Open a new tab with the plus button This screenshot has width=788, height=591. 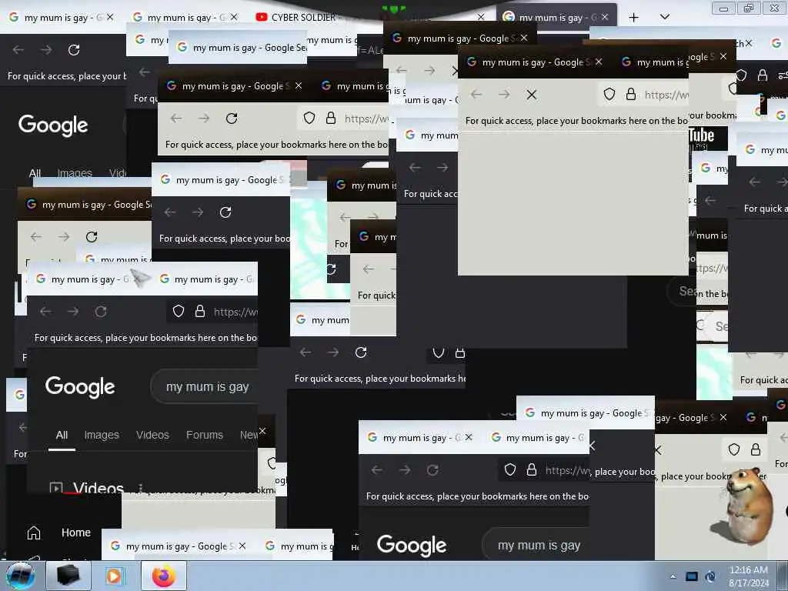tap(634, 18)
